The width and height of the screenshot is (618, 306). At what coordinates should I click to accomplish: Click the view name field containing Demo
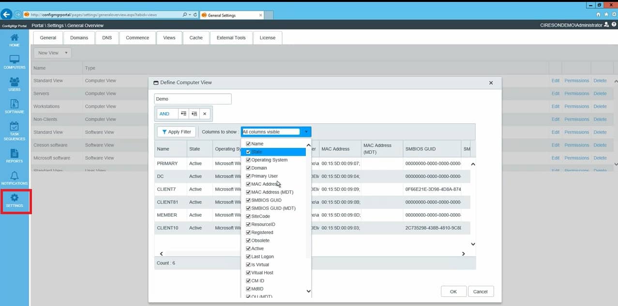pos(193,99)
